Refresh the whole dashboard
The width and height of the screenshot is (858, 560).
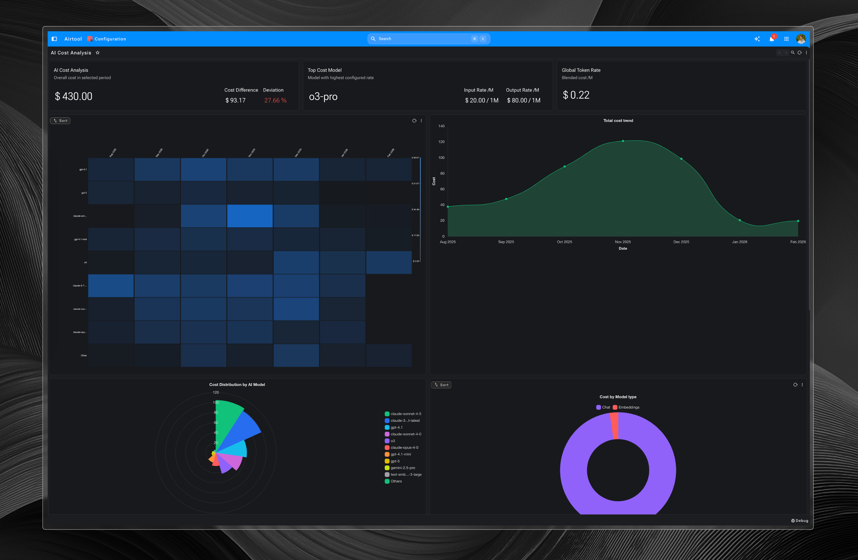click(800, 53)
